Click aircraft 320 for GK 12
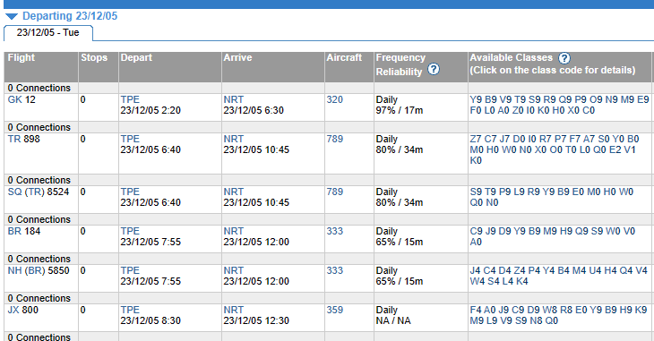 334,99
